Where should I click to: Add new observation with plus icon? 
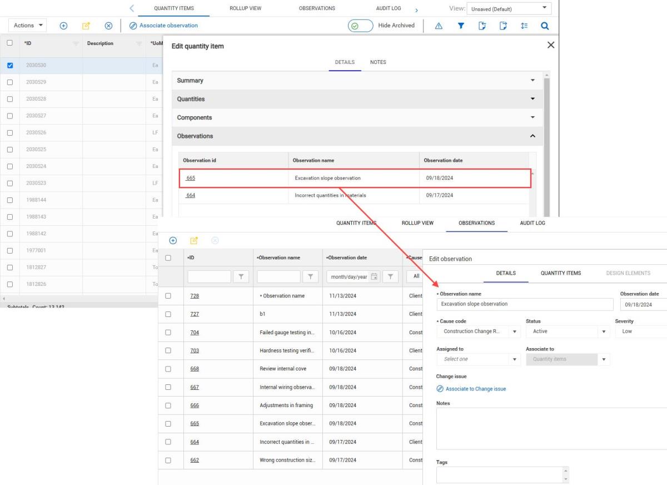[173, 240]
